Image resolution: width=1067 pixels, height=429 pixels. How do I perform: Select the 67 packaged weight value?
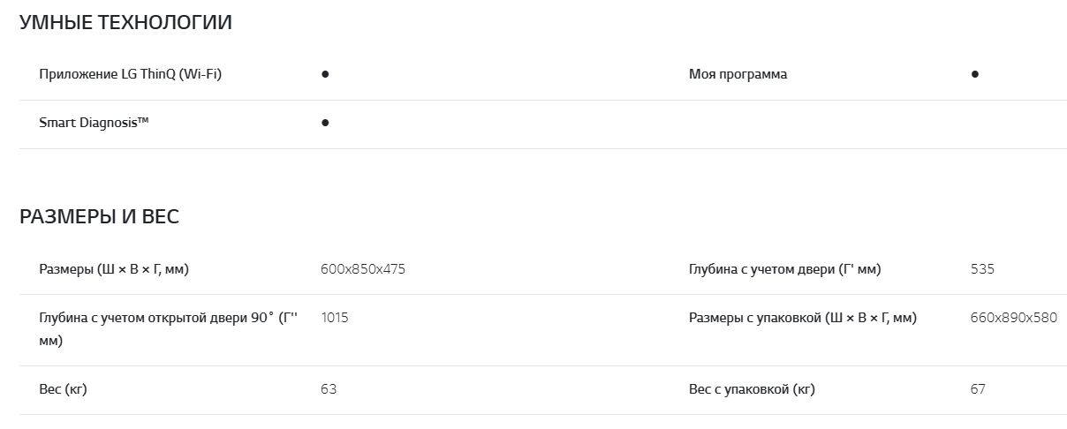coord(978,389)
